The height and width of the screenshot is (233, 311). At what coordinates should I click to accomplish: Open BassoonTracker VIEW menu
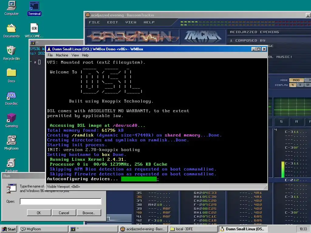131,22
